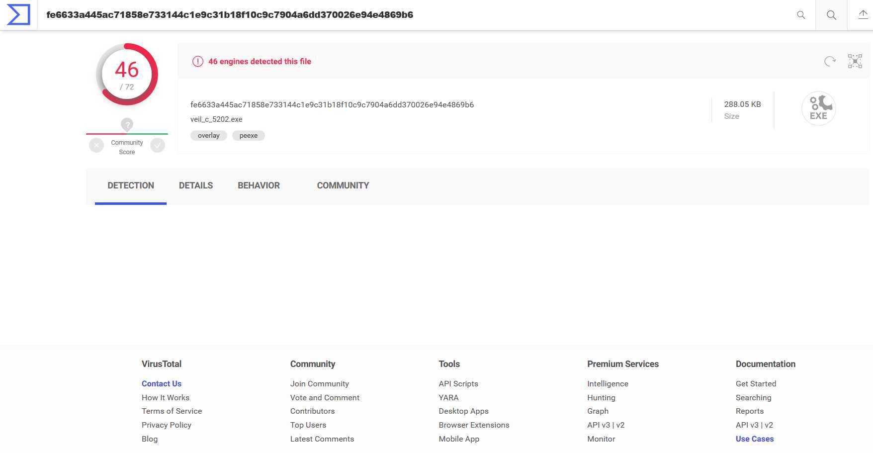Open the How It Works link
Image resolution: width=873 pixels, height=453 pixels.
pos(166,398)
